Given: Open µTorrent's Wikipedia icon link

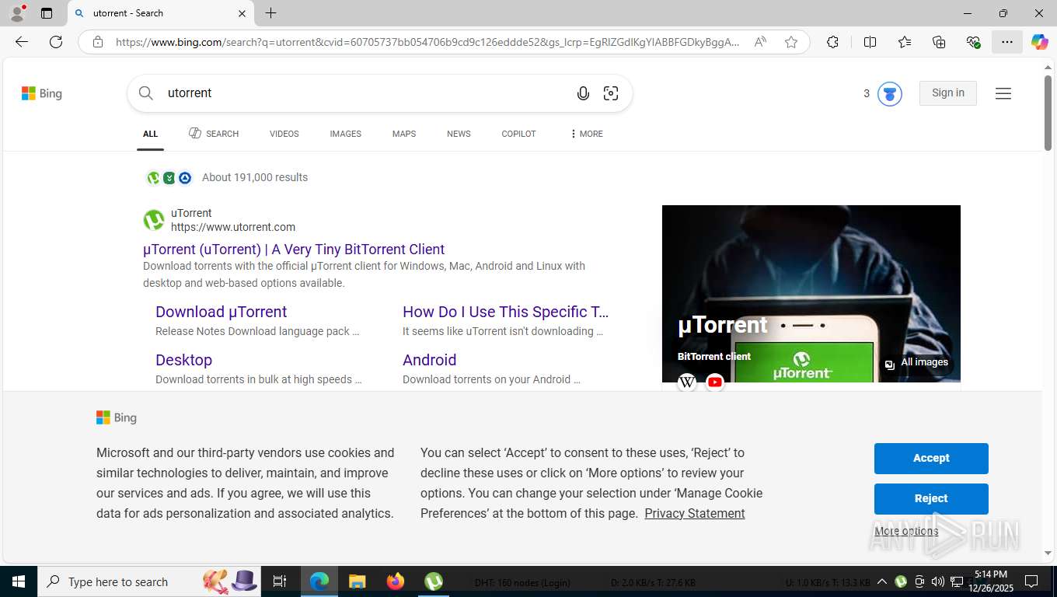Looking at the screenshot, I should point(687,382).
